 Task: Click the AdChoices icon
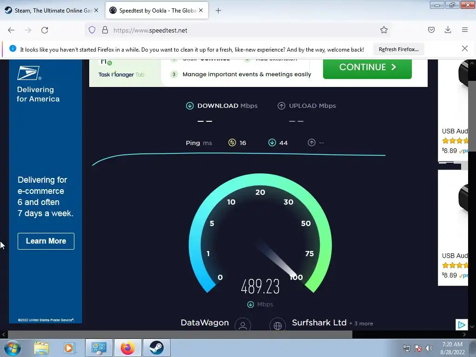pyautogui.click(x=462, y=325)
